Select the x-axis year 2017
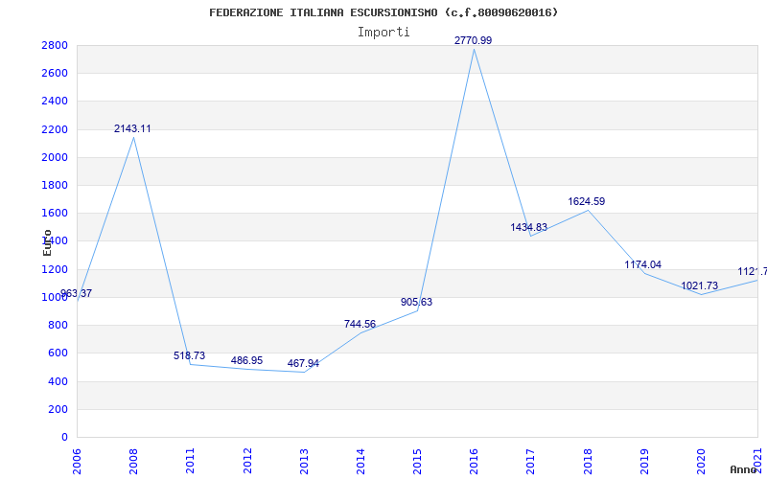Screen dimensions: 767x479 (531, 461)
